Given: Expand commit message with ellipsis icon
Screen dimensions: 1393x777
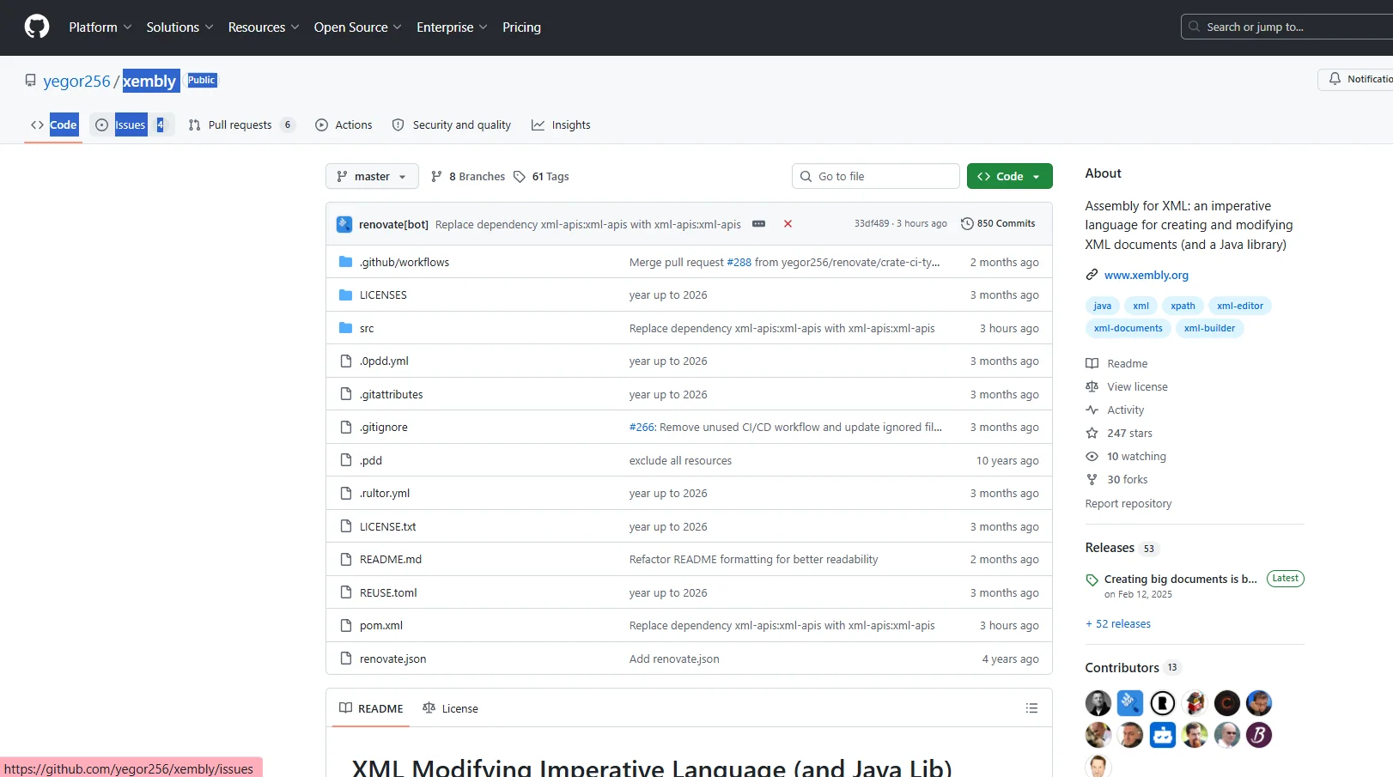Looking at the screenshot, I should click(758, 224).
